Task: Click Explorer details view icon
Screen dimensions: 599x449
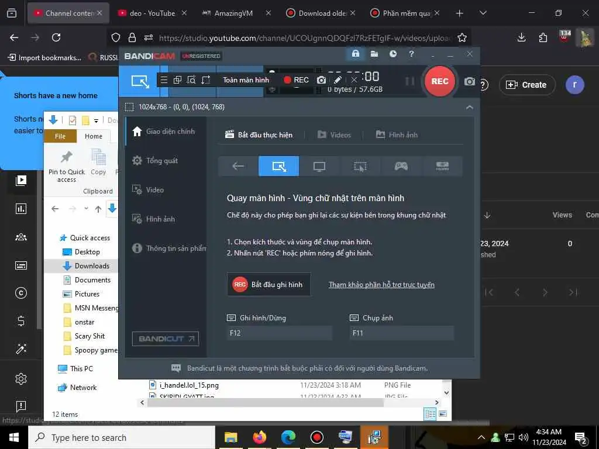Action: coord(430,415)
